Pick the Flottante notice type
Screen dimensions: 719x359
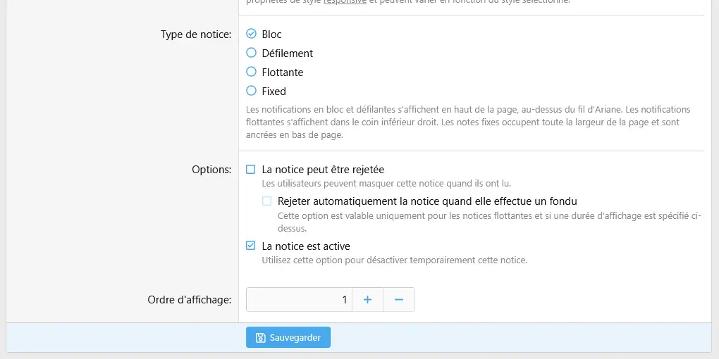[251, 72]
